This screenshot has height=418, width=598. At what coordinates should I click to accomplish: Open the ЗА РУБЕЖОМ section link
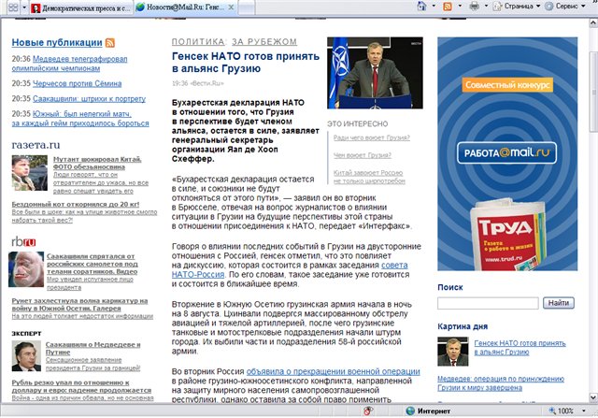pyautogui.click(x=264, y=41)
